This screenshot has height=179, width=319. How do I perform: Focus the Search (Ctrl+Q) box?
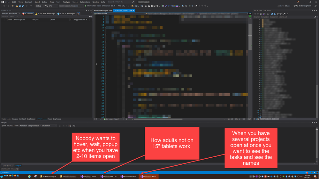(121, 2)
